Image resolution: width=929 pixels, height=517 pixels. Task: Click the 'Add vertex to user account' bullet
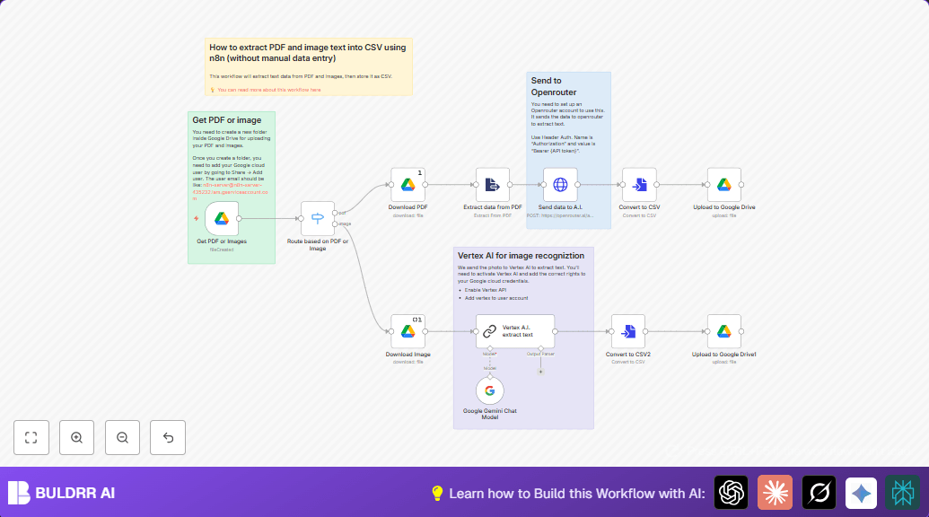[495, 298]
